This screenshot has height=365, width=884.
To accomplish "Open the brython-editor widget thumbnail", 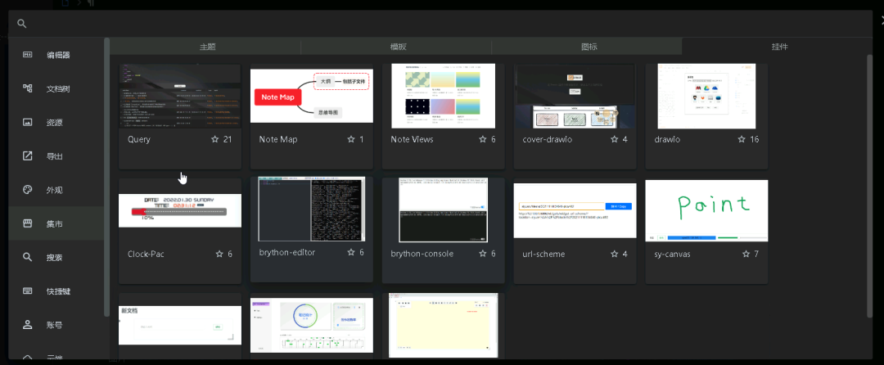I will tap(312, 209).
